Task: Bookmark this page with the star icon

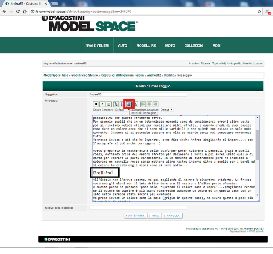Action: 259,11
